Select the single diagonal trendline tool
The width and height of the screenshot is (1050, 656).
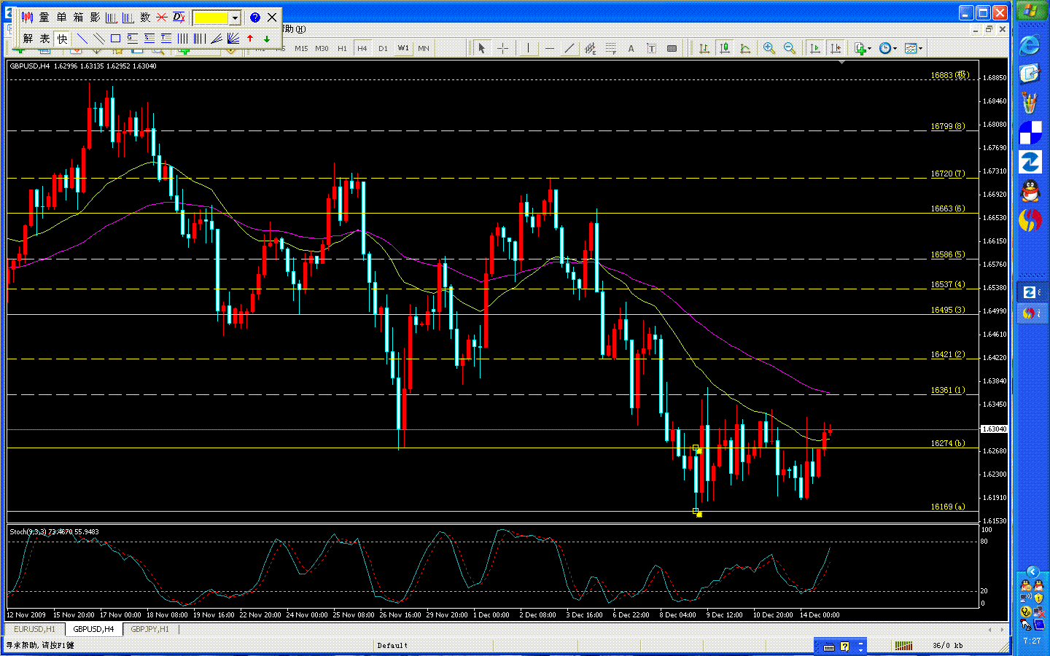click(x=82, y=39)
